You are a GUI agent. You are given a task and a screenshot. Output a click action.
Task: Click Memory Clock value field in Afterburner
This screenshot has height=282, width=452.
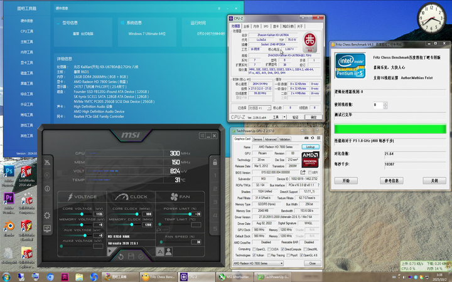(147, 225)
